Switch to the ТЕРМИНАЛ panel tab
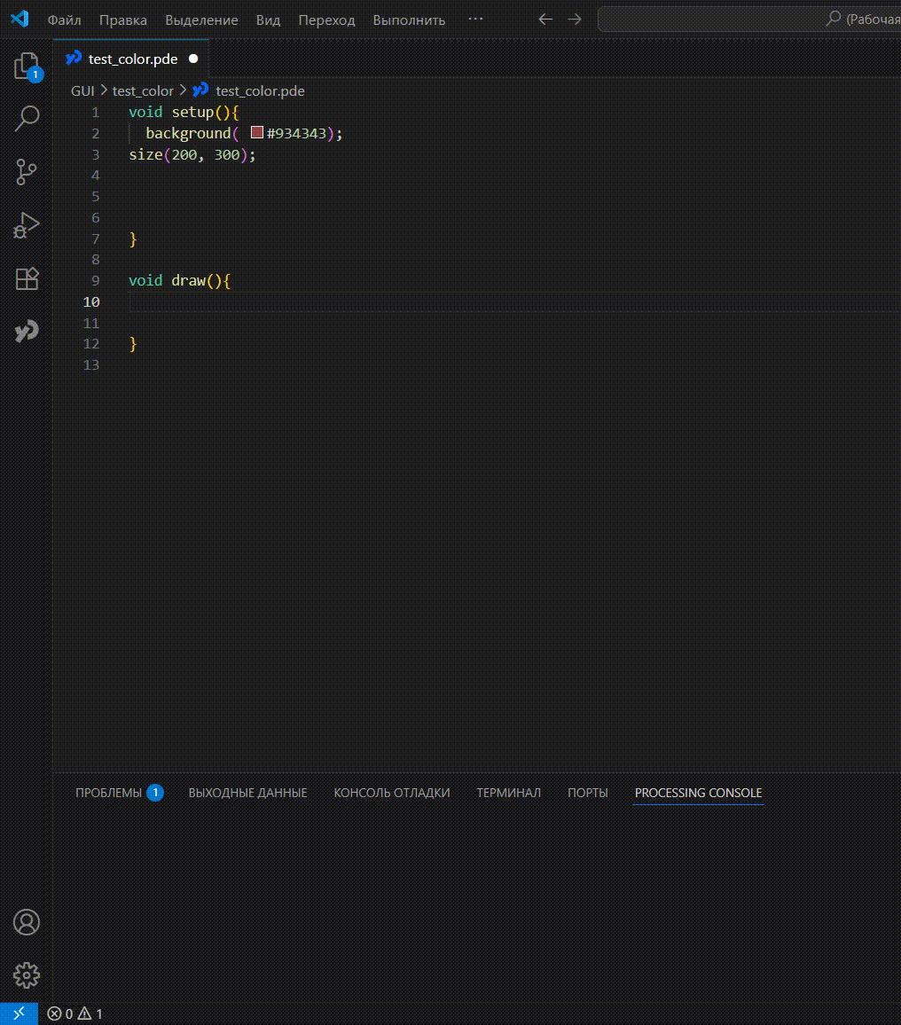Image resolution: width=901 pixels, height=1025 pixels. point(508,793)
